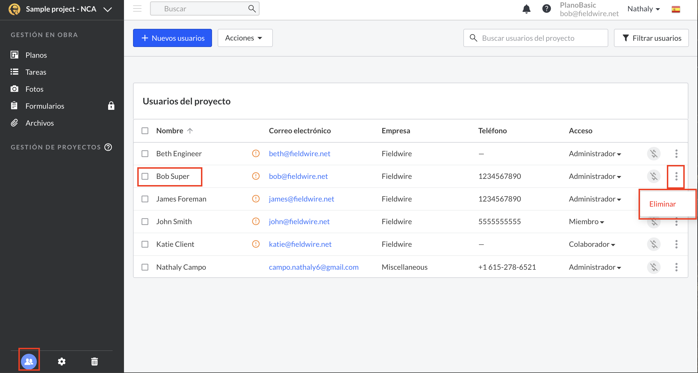Screen dimensions: 698x373
Task: Click warning icon next to Bob Super
Action: pos(256,176)
